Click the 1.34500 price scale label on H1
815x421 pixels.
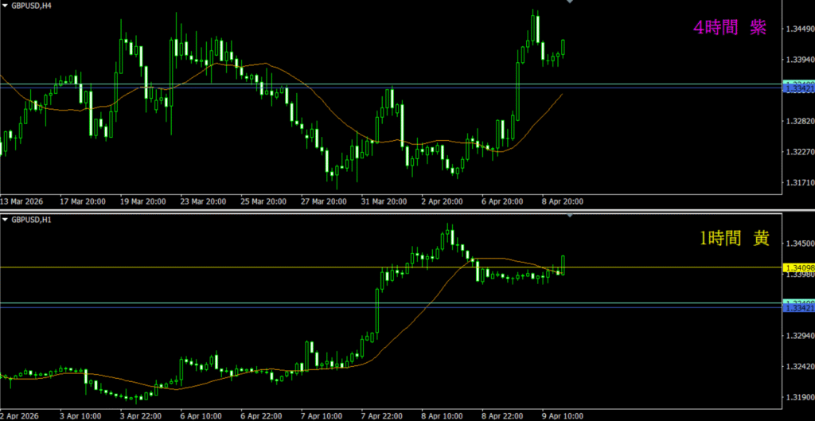(798, 244)
